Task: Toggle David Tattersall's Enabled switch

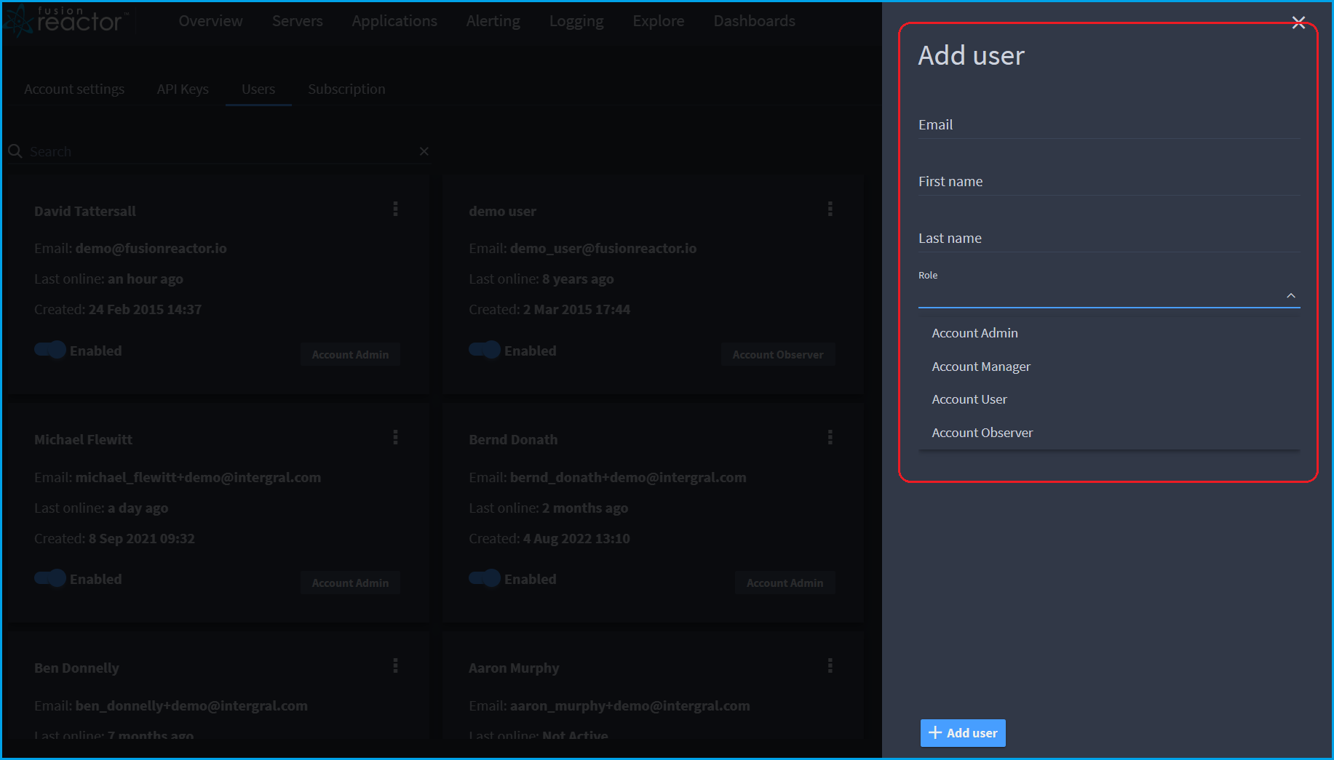Action: (x=50, y=350)
